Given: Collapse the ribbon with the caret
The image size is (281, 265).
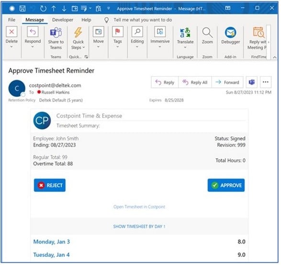Looking at the screenshot, I should (275, 58).
